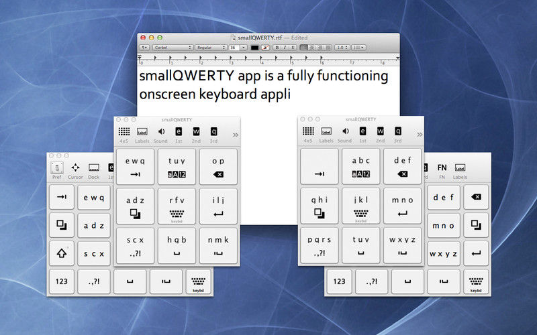Tap the keybd key in the Pref toolbar window
The width and height of the screenshot is (537, 335).
tap(198, 281)
